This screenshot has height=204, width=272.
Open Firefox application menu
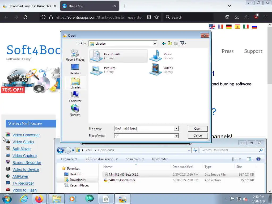[266, 17]
